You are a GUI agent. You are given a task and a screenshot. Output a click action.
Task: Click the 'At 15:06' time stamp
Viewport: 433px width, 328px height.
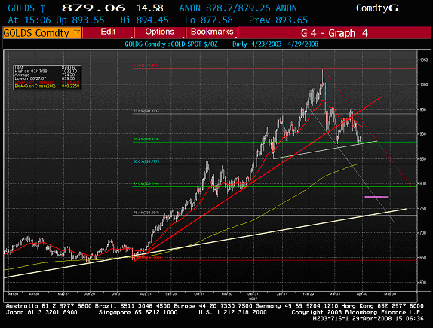(29, 20)
